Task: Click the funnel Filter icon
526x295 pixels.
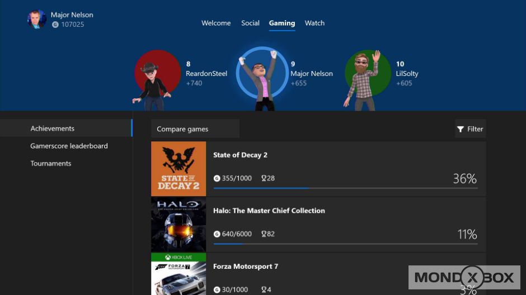Action: click(x=461, y=129)
